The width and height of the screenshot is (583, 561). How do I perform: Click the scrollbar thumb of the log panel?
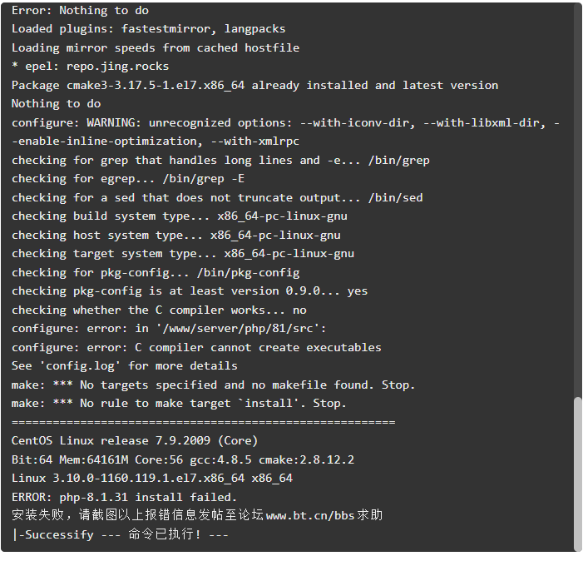pos(577,474)
